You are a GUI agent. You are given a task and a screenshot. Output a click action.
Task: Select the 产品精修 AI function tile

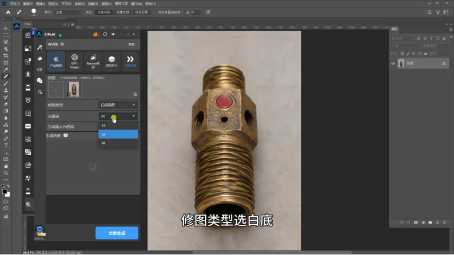[x=56, y=61]
